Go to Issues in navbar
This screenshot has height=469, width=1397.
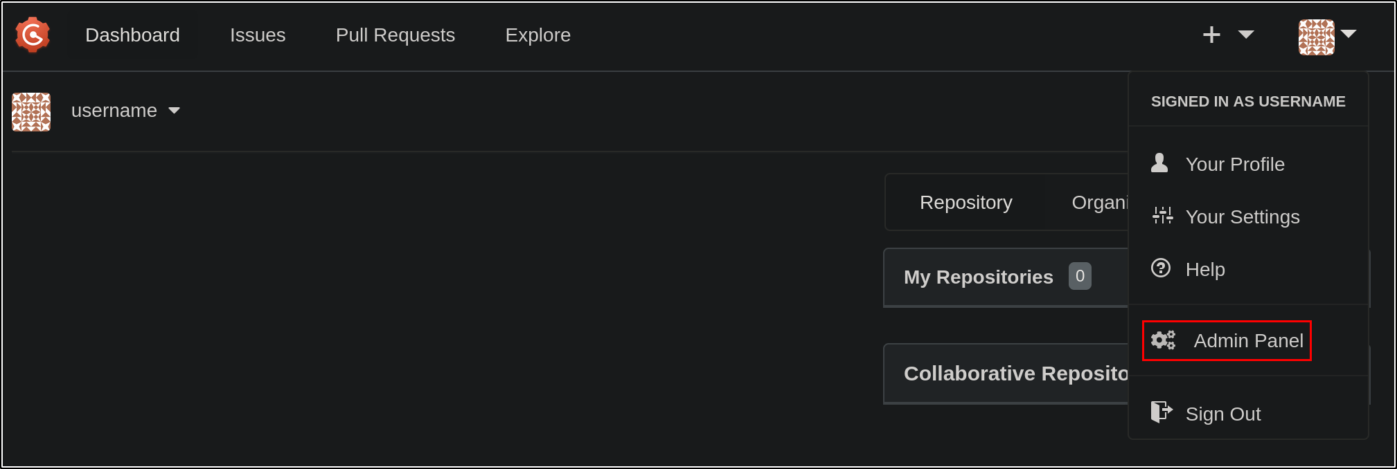click(x=258, y=35)
